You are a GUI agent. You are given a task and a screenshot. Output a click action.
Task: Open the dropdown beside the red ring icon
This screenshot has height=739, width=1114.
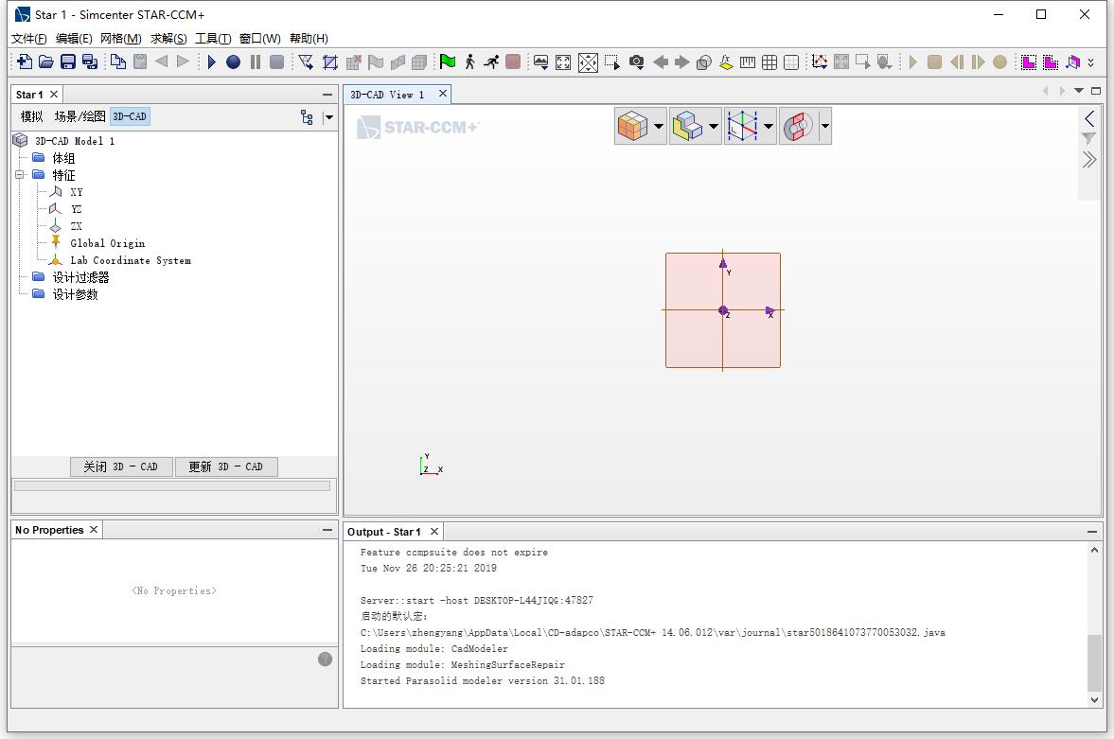click(824, 127)
